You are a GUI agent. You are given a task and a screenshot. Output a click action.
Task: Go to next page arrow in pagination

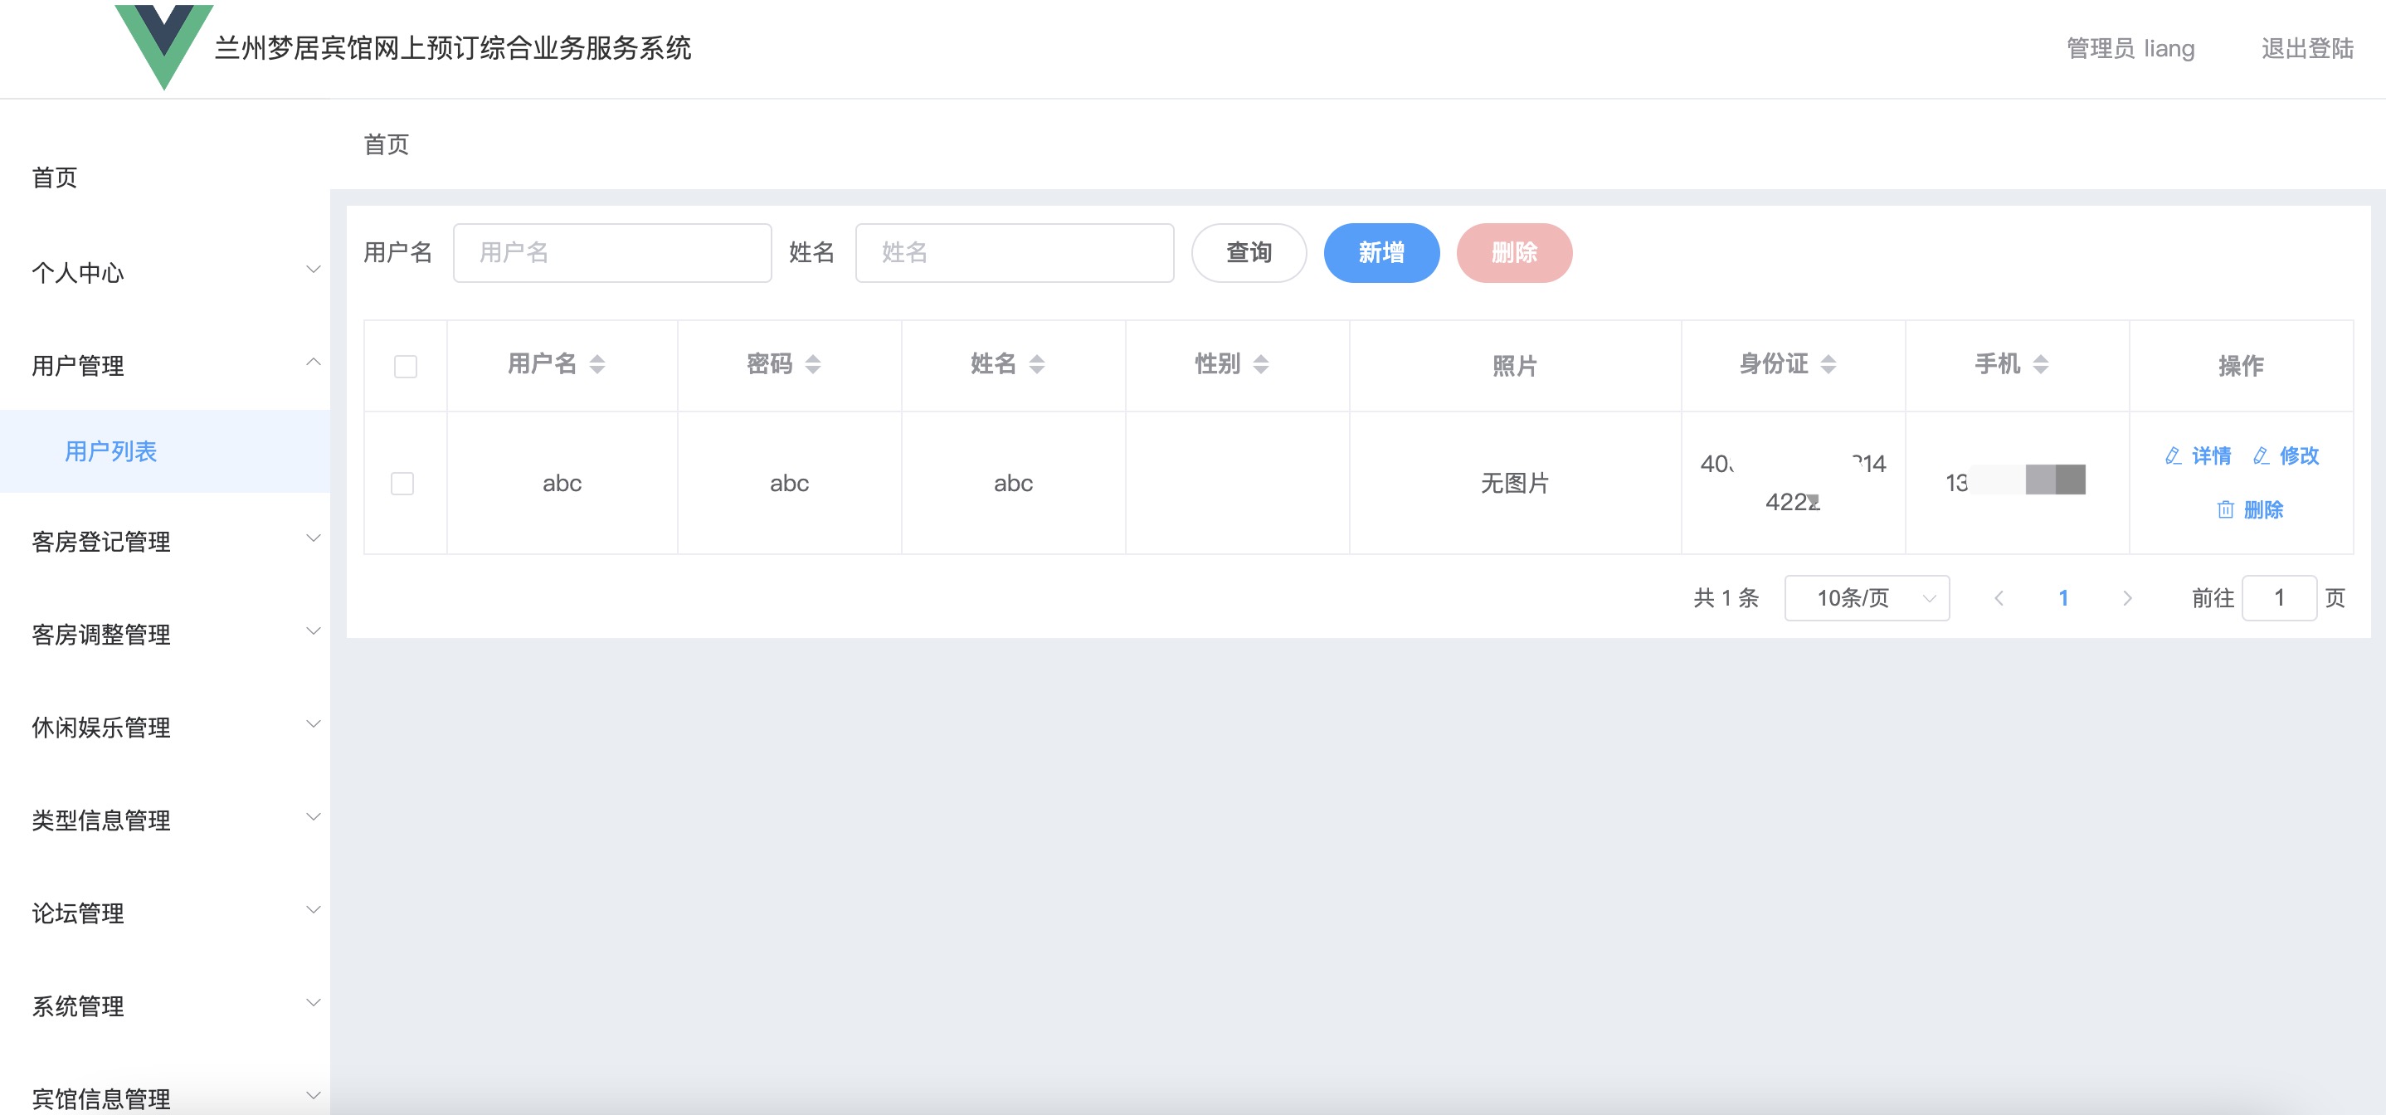click(x=2128, y=598)
